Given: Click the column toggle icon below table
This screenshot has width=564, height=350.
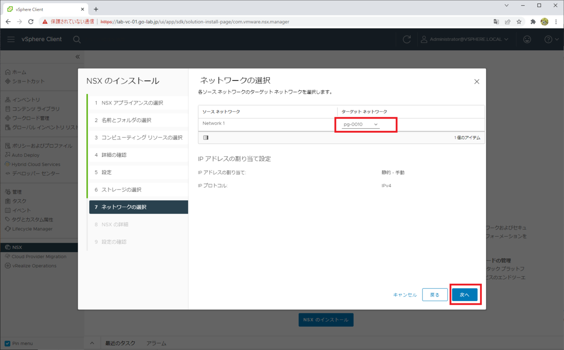Looking at the screenshot, I should click(206, 138).
